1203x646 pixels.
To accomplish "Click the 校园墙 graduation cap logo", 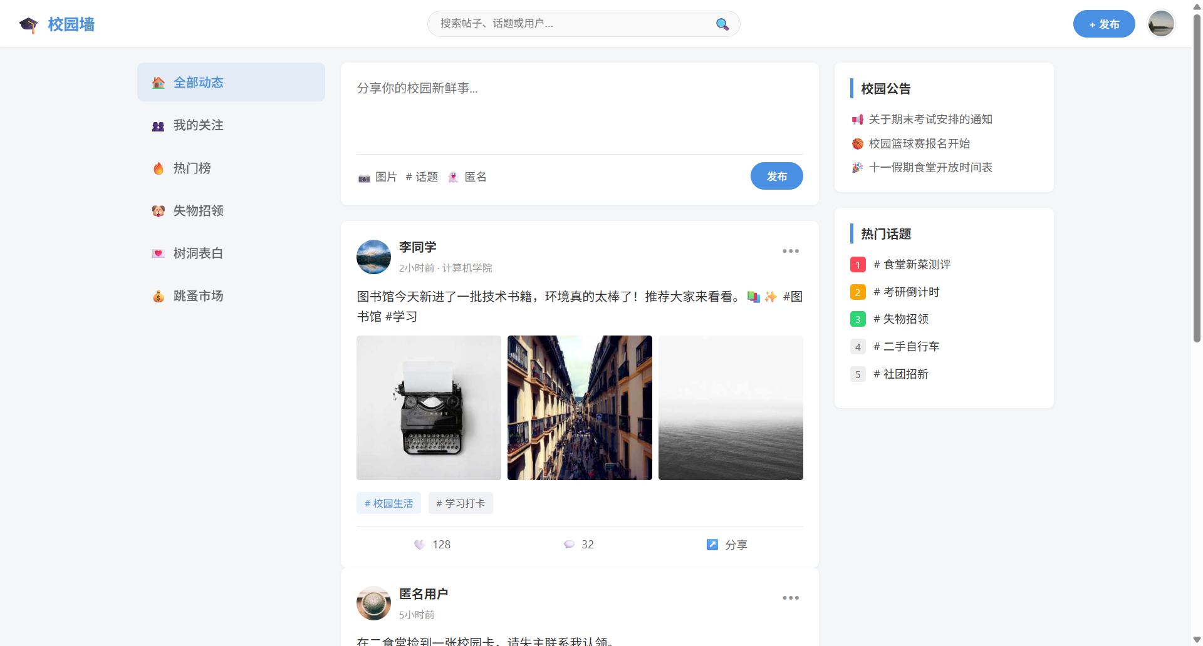I will 28,24.
